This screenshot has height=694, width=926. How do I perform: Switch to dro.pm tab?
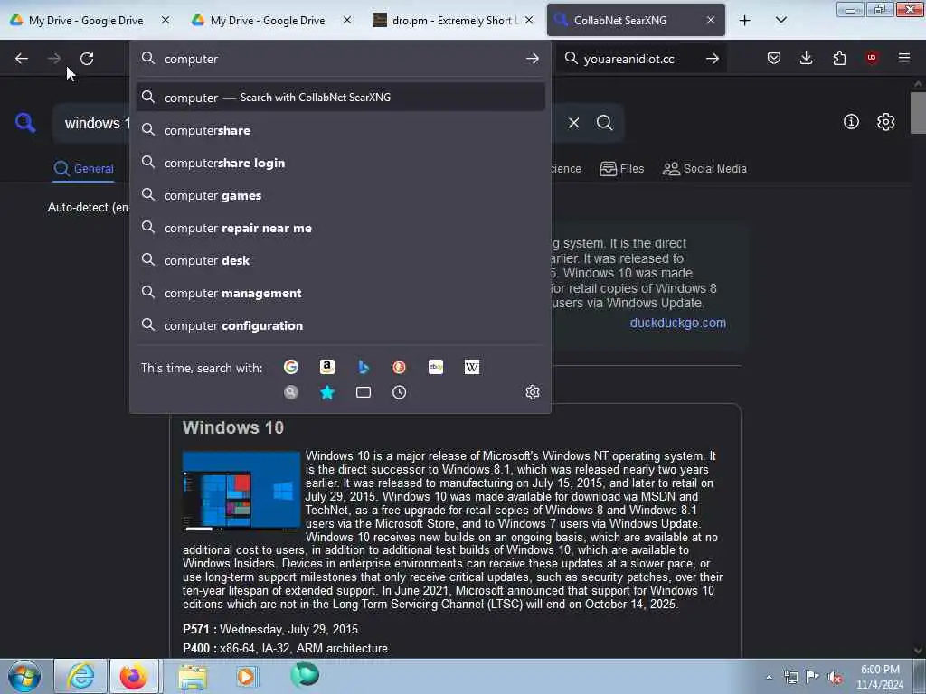(x=455, y=20)
